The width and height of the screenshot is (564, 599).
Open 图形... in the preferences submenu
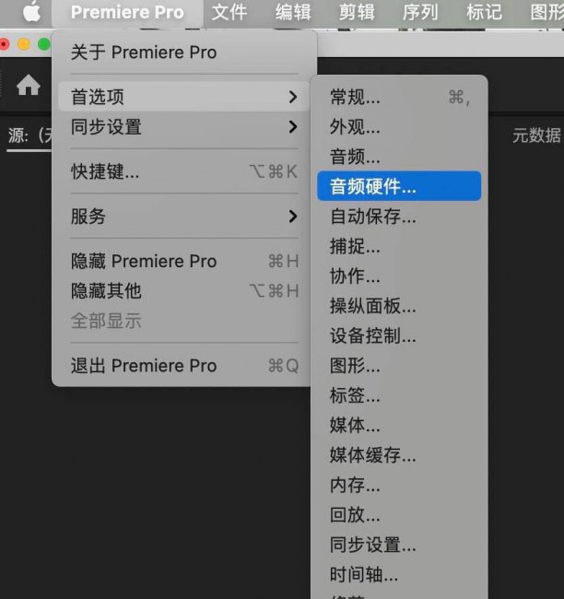(x=399, y=365)
